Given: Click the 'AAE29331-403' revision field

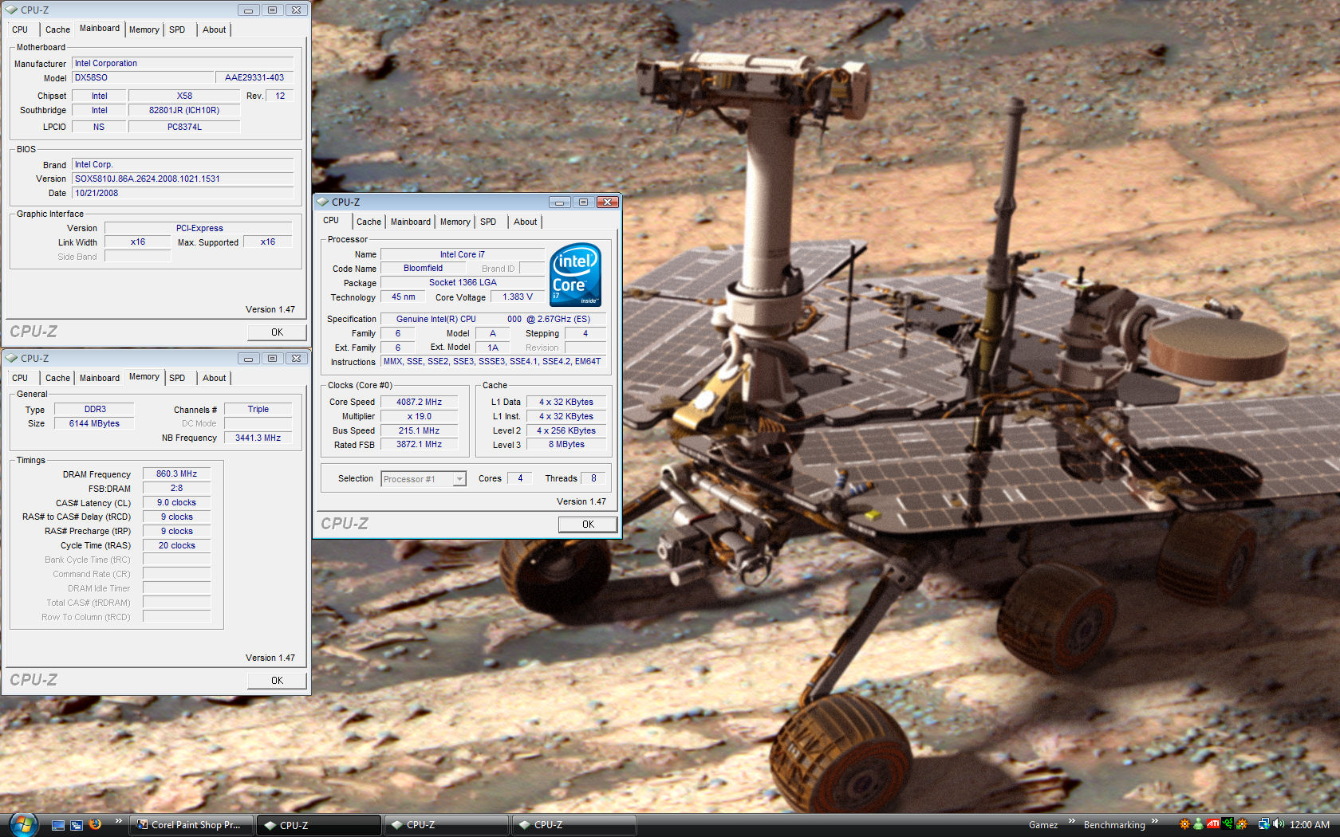Looking at the screenshot, I should click(x=254, y=77).
